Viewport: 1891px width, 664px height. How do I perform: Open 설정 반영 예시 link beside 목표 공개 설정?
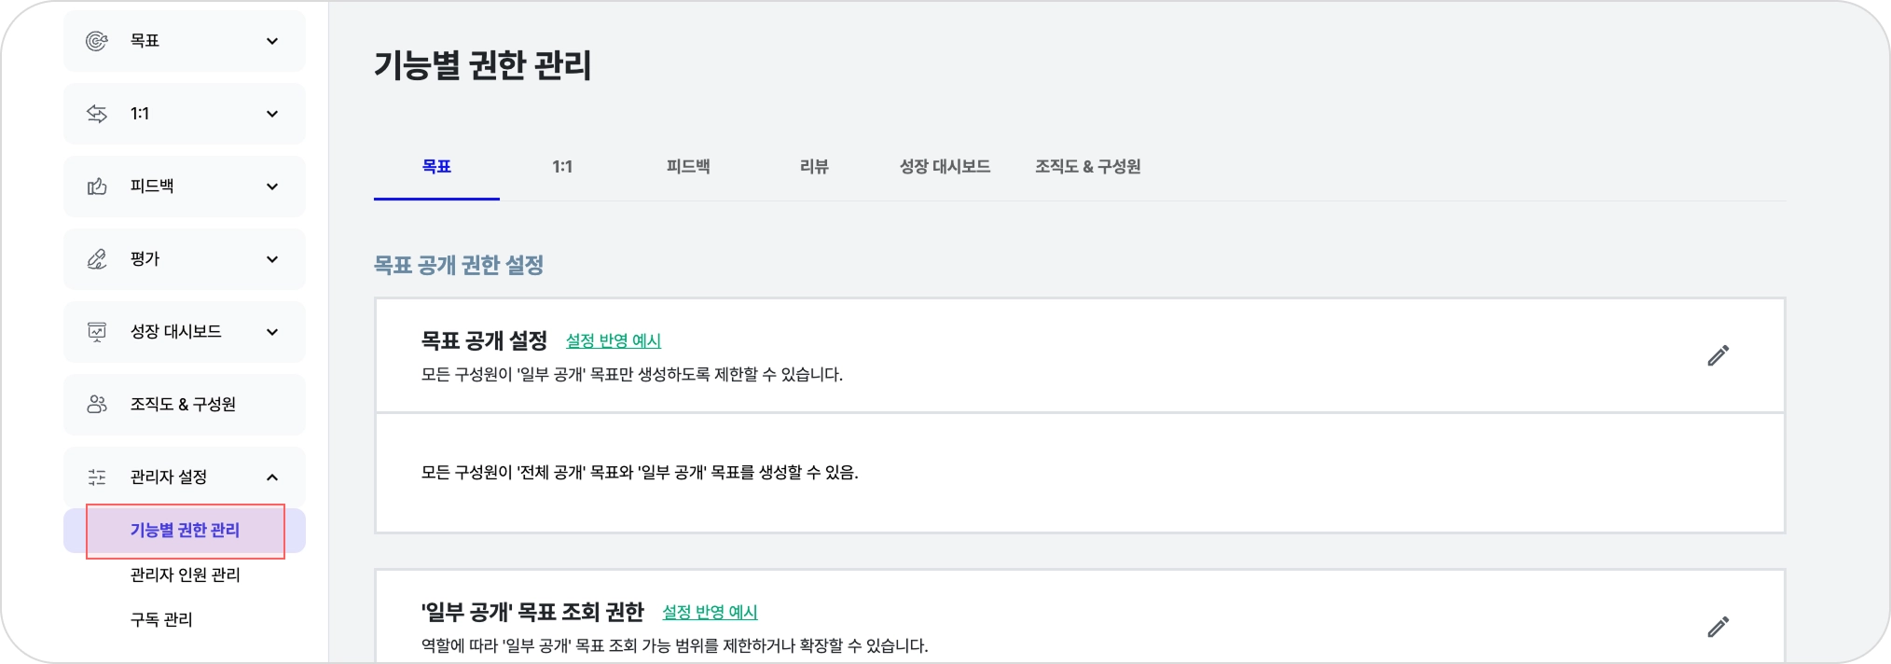614,341
